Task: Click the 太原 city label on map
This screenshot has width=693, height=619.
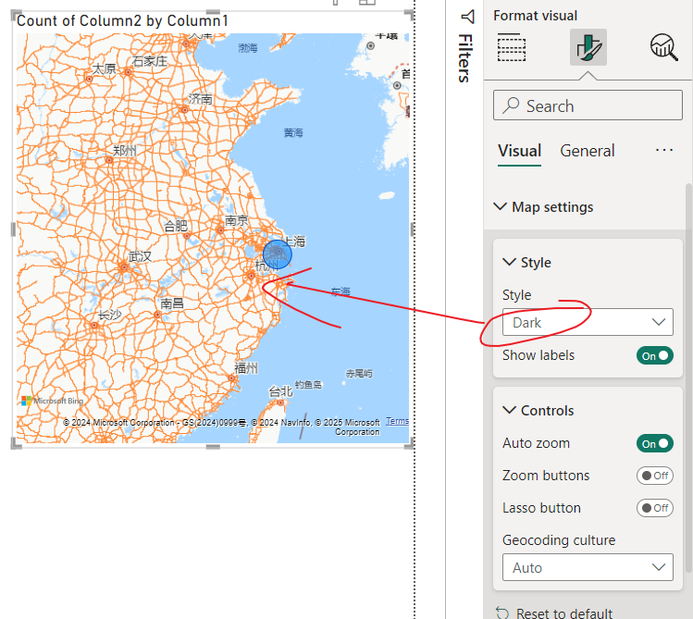Action: coord(104,68)
